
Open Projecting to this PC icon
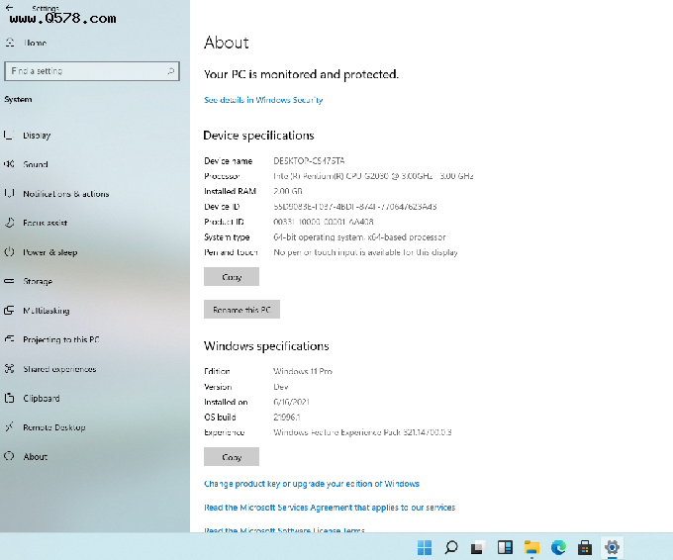point(9,339)
